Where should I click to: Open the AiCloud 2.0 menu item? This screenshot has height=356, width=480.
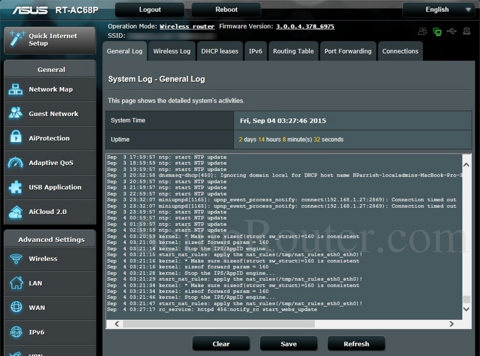(50, 212)
